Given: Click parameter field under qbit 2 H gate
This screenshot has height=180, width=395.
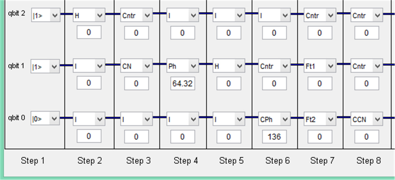Looking at the screenshot, I should [89, 32].
